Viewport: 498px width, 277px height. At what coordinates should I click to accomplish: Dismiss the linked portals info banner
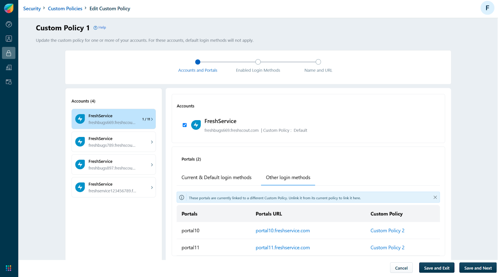pos(435,197)
